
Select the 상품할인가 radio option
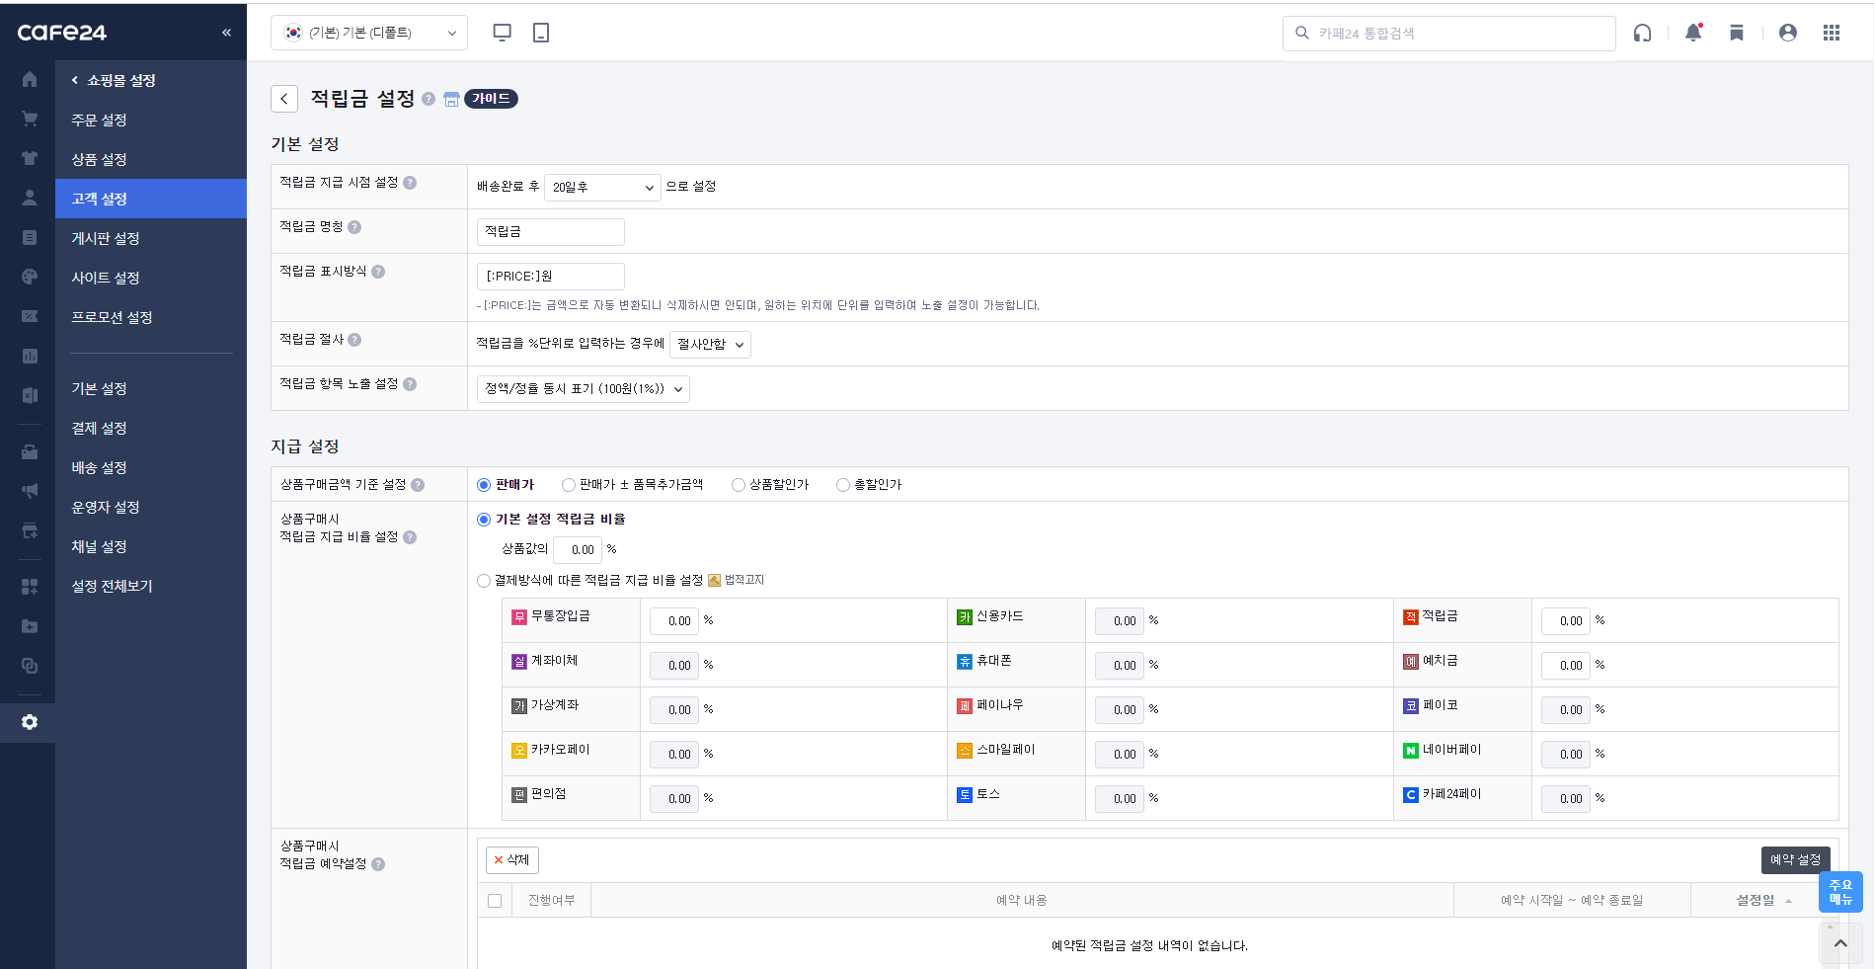click(x=739, y=485)
